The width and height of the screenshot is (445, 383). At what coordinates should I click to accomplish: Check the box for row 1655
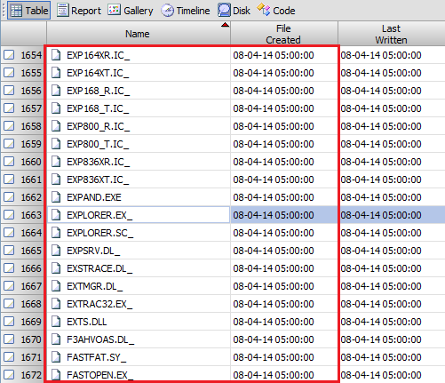click(x=9, y=73)
